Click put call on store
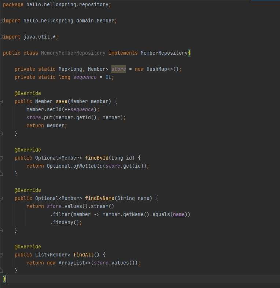This screenshot has width=280, height=288. click(48, 118)
